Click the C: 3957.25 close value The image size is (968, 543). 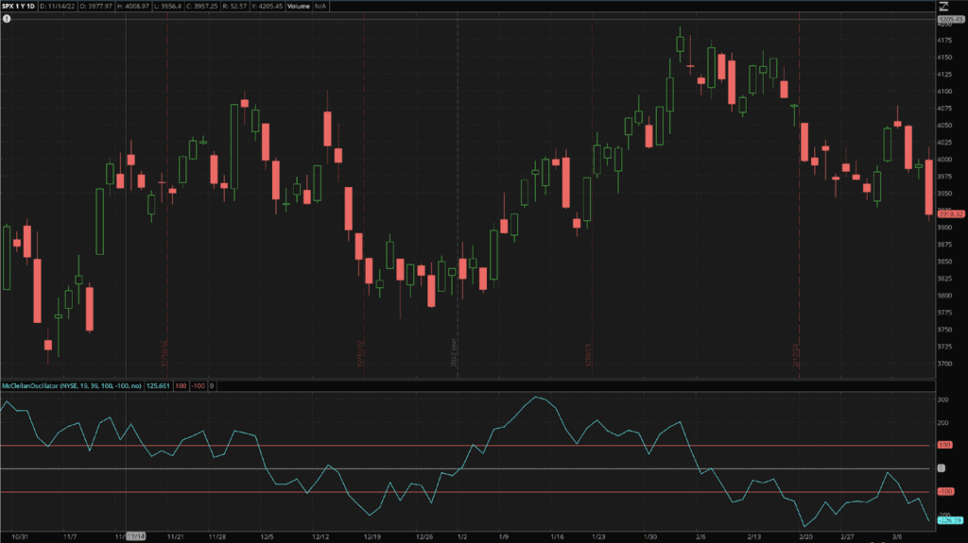click(x=202, y=7)
